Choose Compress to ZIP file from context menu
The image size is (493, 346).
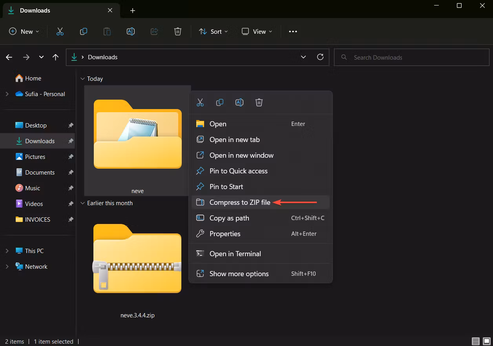pyautogui.click(x=240, y=202)
